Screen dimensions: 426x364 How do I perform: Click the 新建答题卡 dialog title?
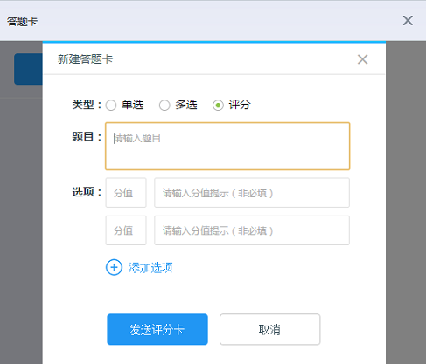pos(85,59)
